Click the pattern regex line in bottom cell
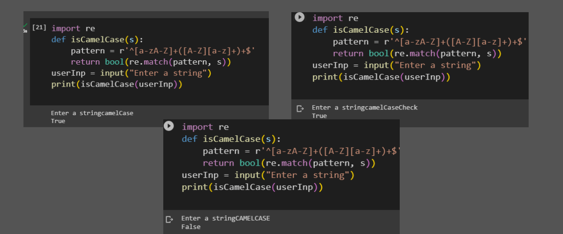This screenshot has height=234, width=563. (301, 151)
